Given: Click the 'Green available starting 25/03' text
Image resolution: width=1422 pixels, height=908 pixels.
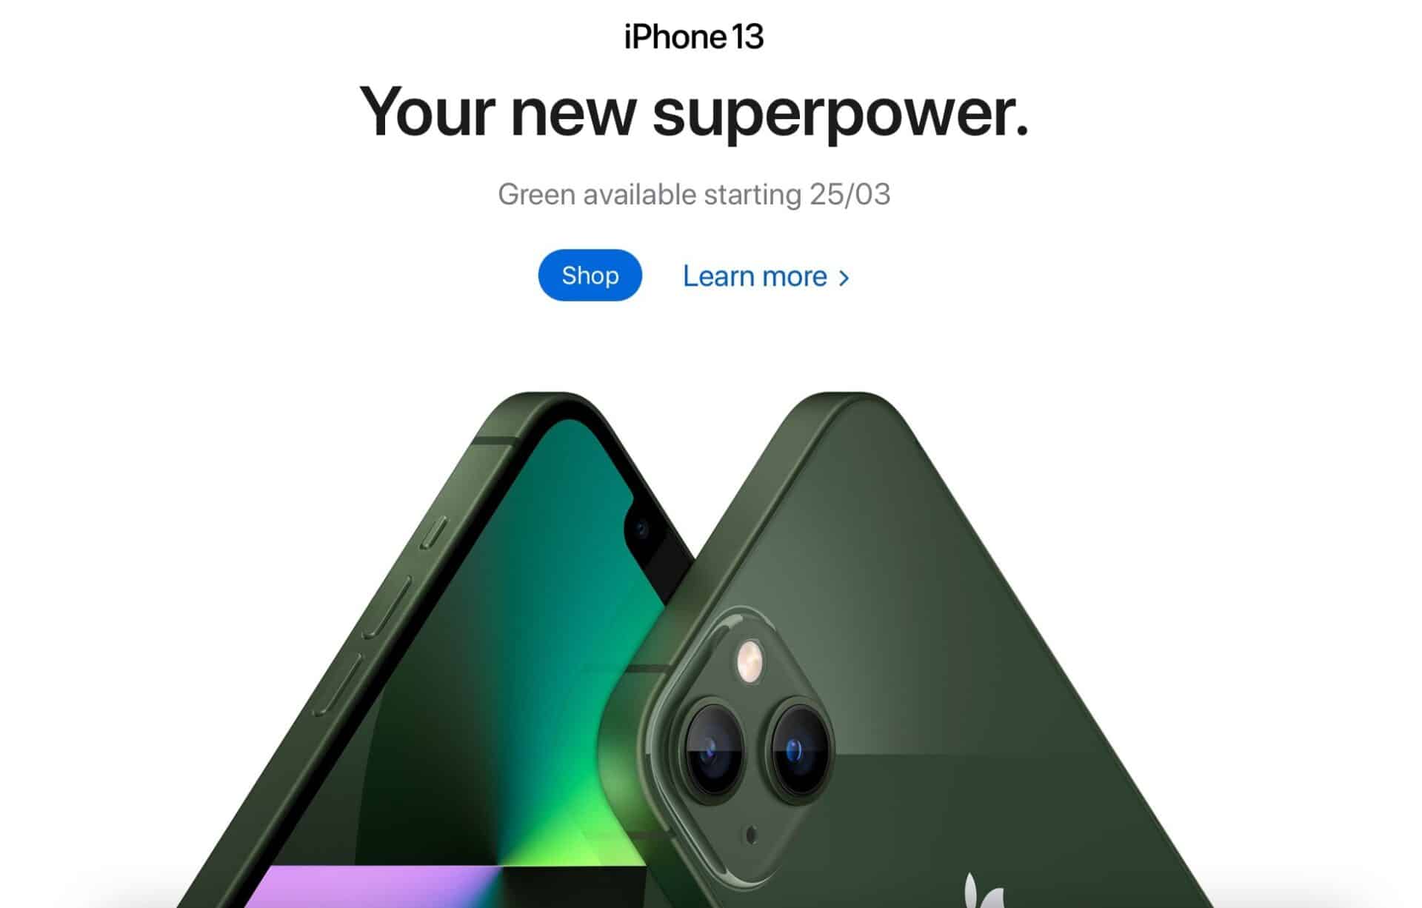Looking at the screenshot, I should [694, 194].
